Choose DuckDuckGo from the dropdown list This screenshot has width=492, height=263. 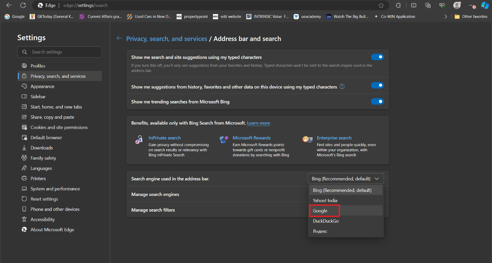[346, 221]
